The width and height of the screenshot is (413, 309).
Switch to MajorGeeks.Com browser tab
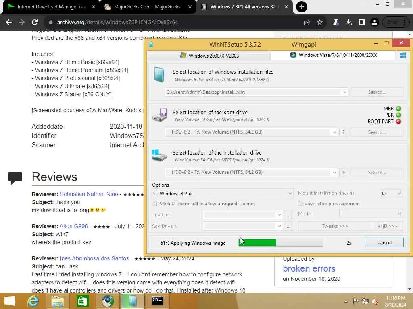(147, 7)
